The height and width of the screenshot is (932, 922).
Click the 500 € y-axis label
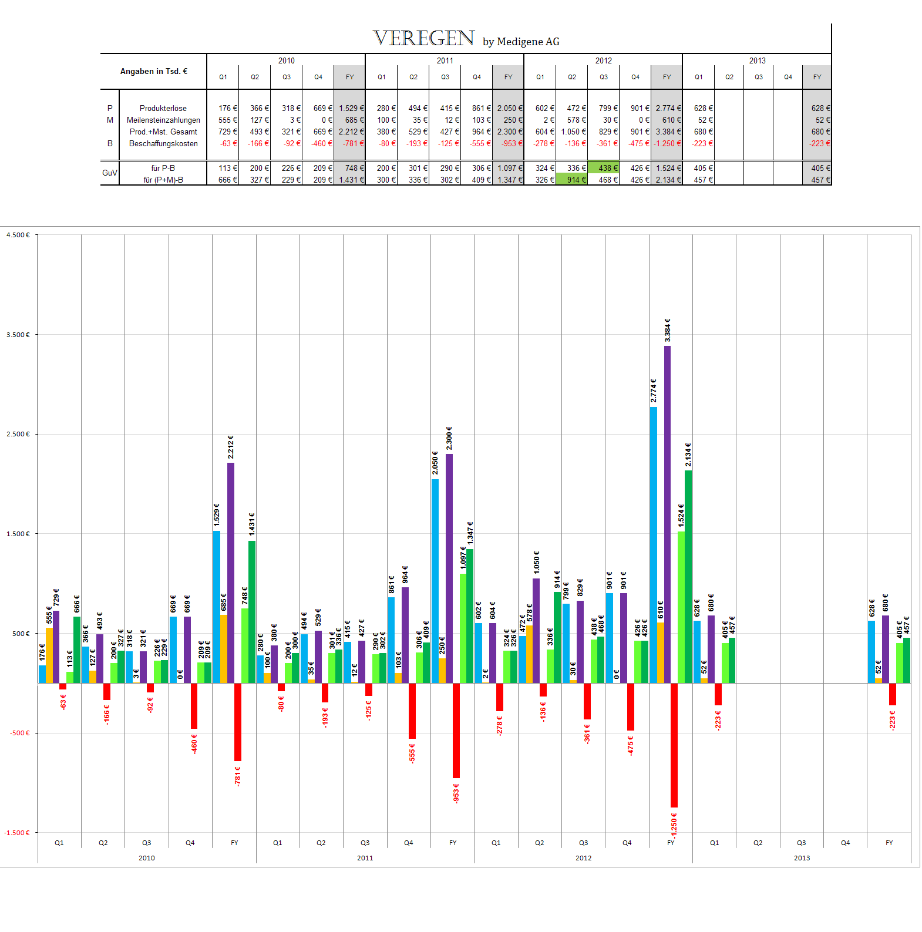(x=21, y=633)
